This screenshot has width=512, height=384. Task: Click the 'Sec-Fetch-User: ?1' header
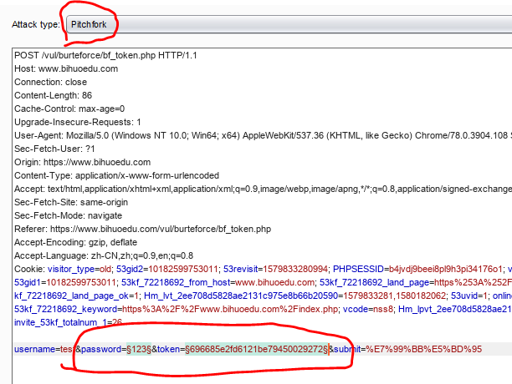[54, 149]
